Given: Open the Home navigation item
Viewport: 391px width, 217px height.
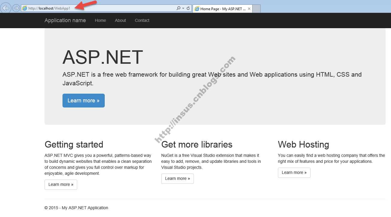Looking at the screenshot, I should click(100, 20).
